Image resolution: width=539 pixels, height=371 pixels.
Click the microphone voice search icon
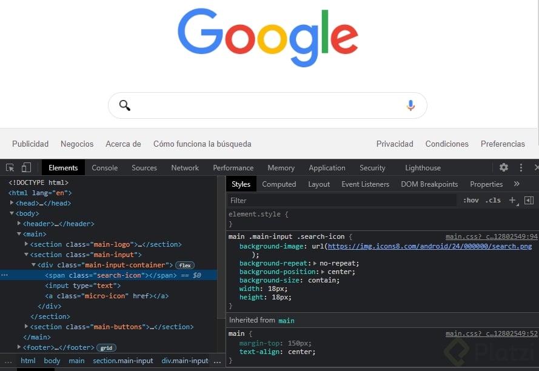(x=410, y=105)
